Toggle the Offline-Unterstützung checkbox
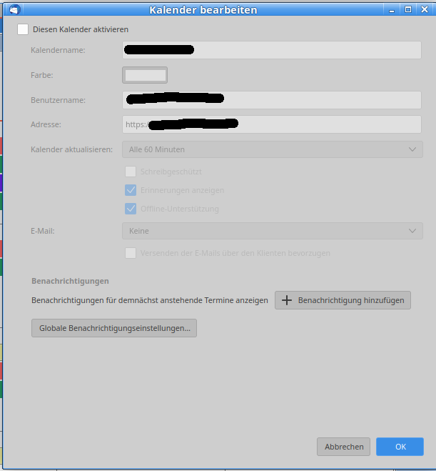436x471 pixels. coord(131,209)
